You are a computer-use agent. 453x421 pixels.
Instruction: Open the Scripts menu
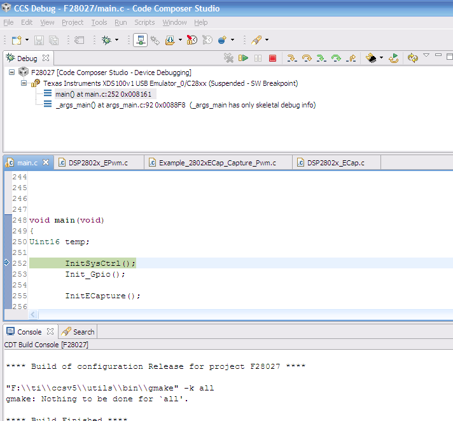[144, 22]
